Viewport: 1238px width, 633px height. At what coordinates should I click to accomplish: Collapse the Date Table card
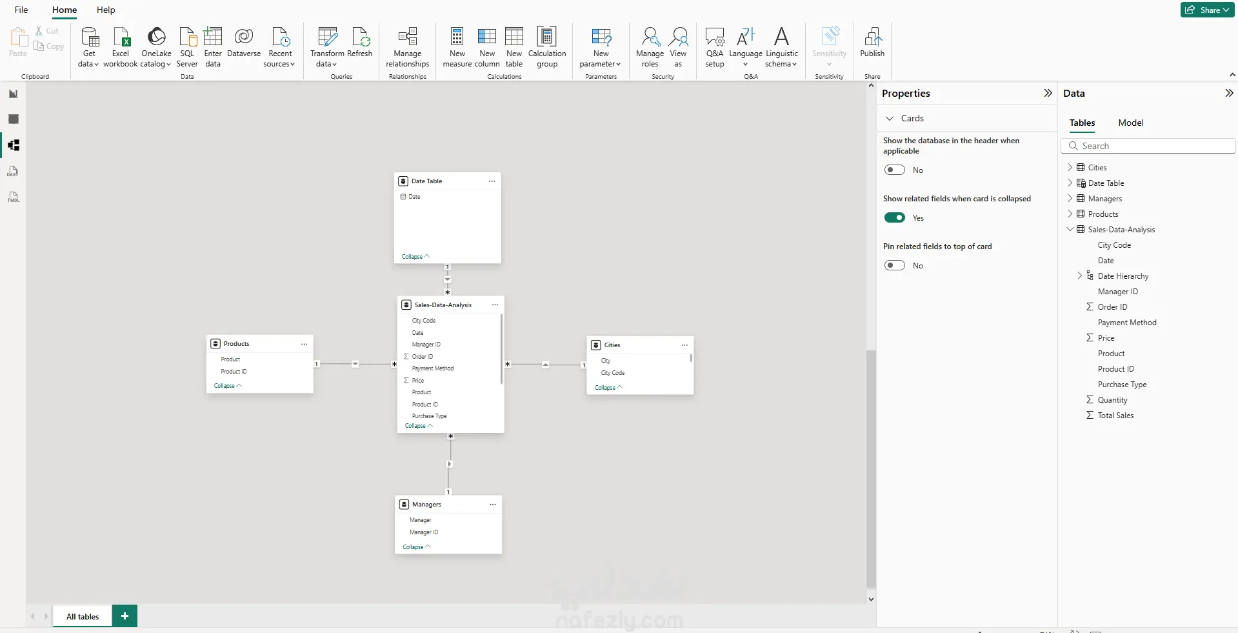[415, 257]
